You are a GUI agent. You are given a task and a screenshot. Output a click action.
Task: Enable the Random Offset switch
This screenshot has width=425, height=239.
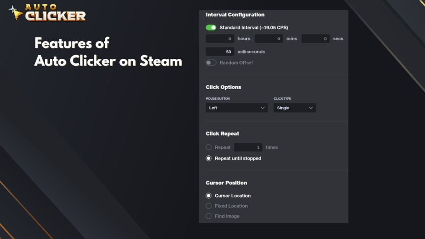coord(211,63)
